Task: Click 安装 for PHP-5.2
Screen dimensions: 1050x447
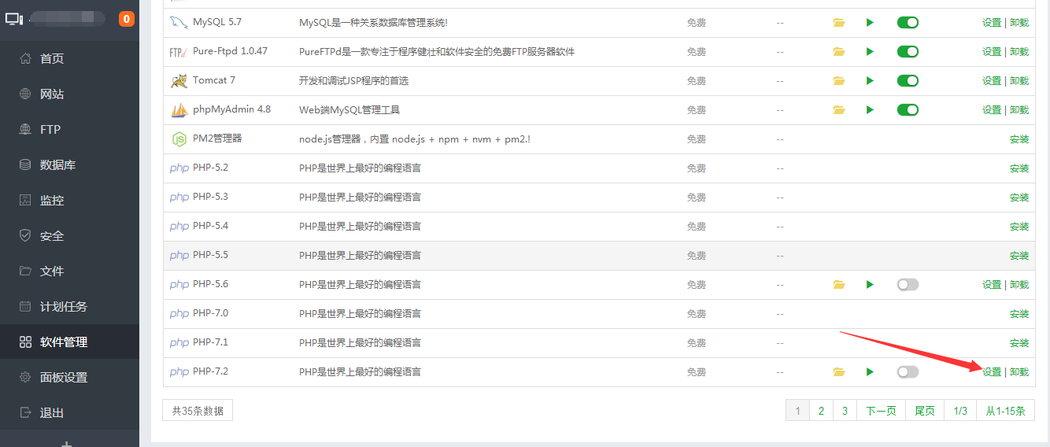Action: pyautogui.click(x=1019, y=168)
